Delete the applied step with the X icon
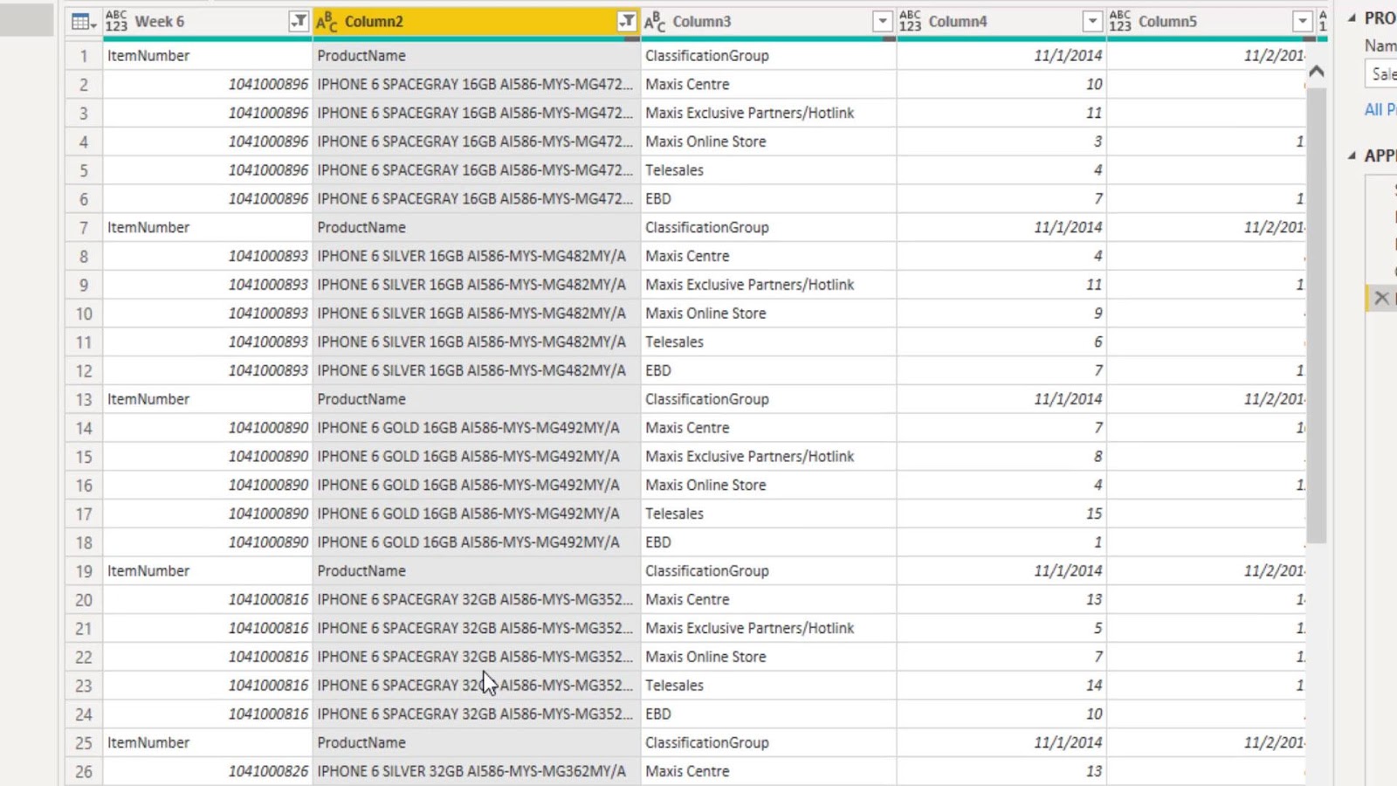Screen dimensions: 1397x786 pos(1381,298)
